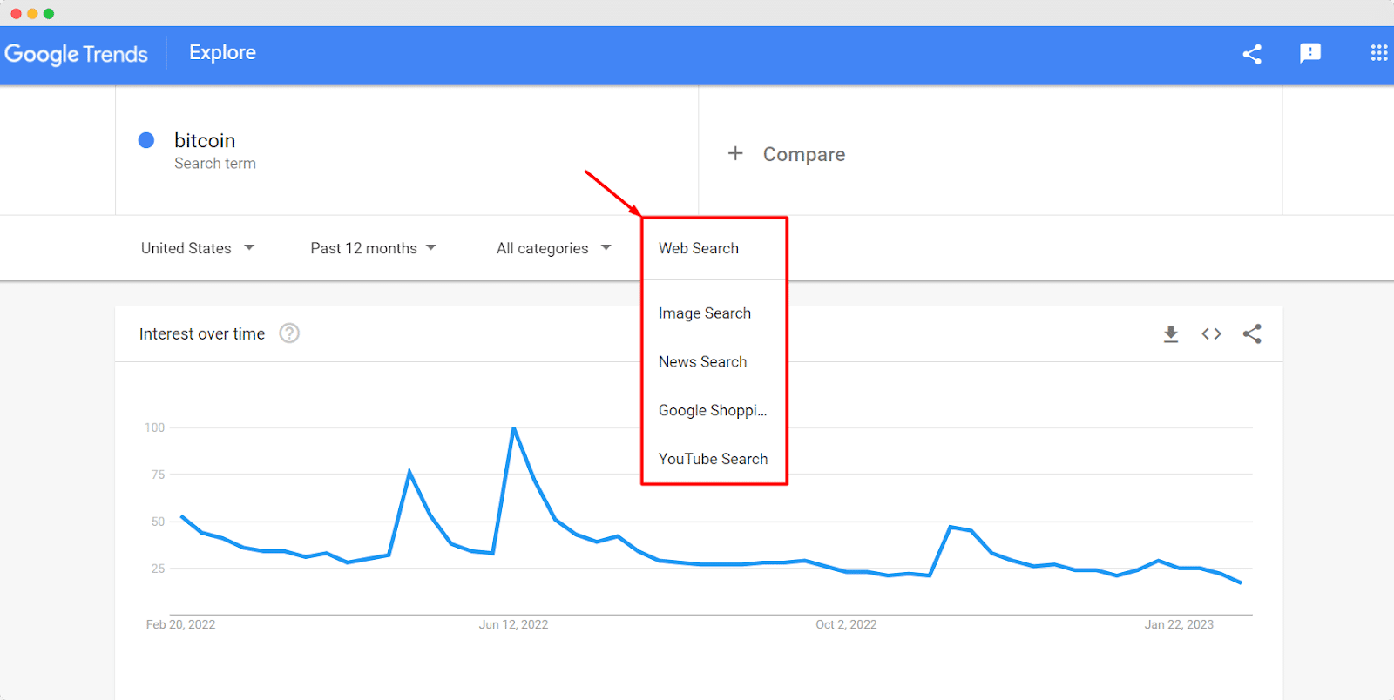Image resolution: width=1394 pixels, height=700 pixels.
Task: Share the Interest over time chart
Action: [x=1252, y=333]
